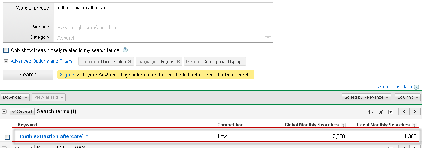Open options arrow beside tooth extraction aftercare keyword
The image size is (422, 148).
point(87,136)
